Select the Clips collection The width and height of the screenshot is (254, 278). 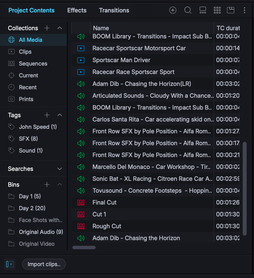pyautogui.click(x=33, y=52)
